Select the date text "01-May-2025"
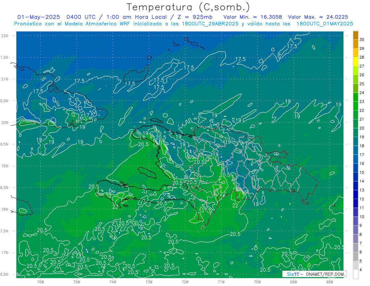The image size is (370, 286). (x=39, y=17)
